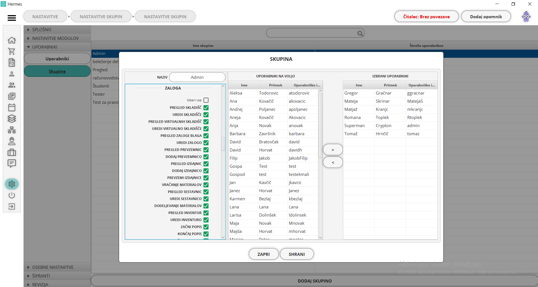Sort available users by Priimek column
Viewport: 538px width, 287px height.
[x=276, y=85]
